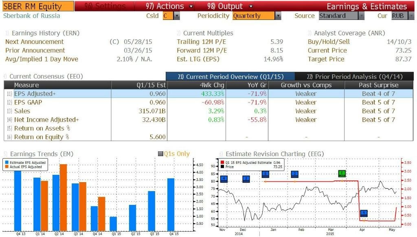The height and width of the screenshot is (237, 417).
Task: Click the Beat 4 of 7 cell
Action: click(378, 93)
